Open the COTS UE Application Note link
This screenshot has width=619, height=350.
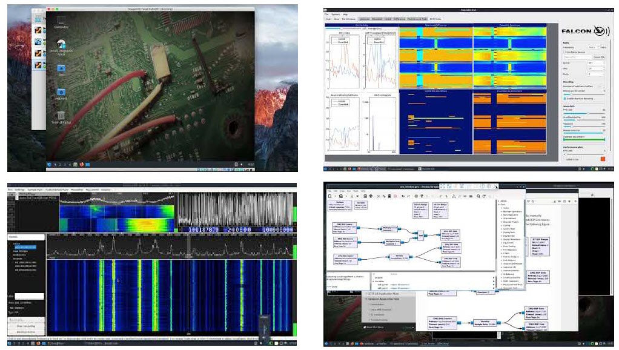(383, 294)
